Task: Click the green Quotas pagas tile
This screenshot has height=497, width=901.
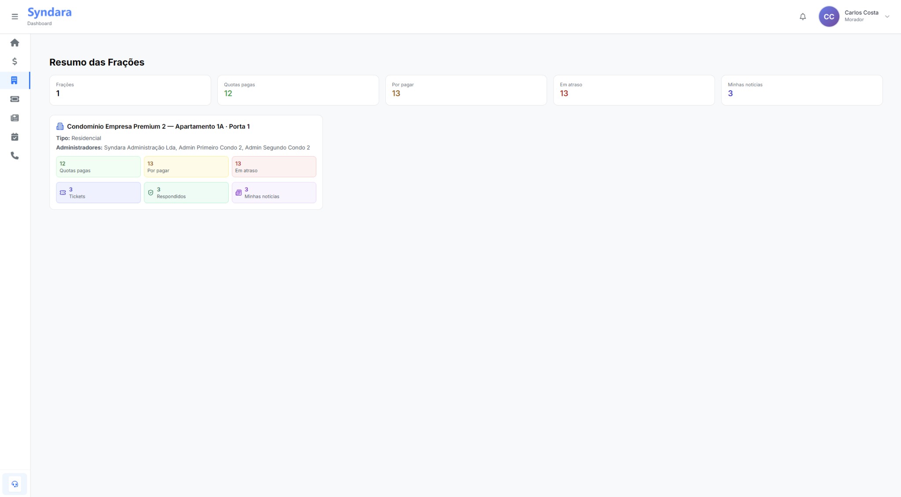Action: (98, 167)
